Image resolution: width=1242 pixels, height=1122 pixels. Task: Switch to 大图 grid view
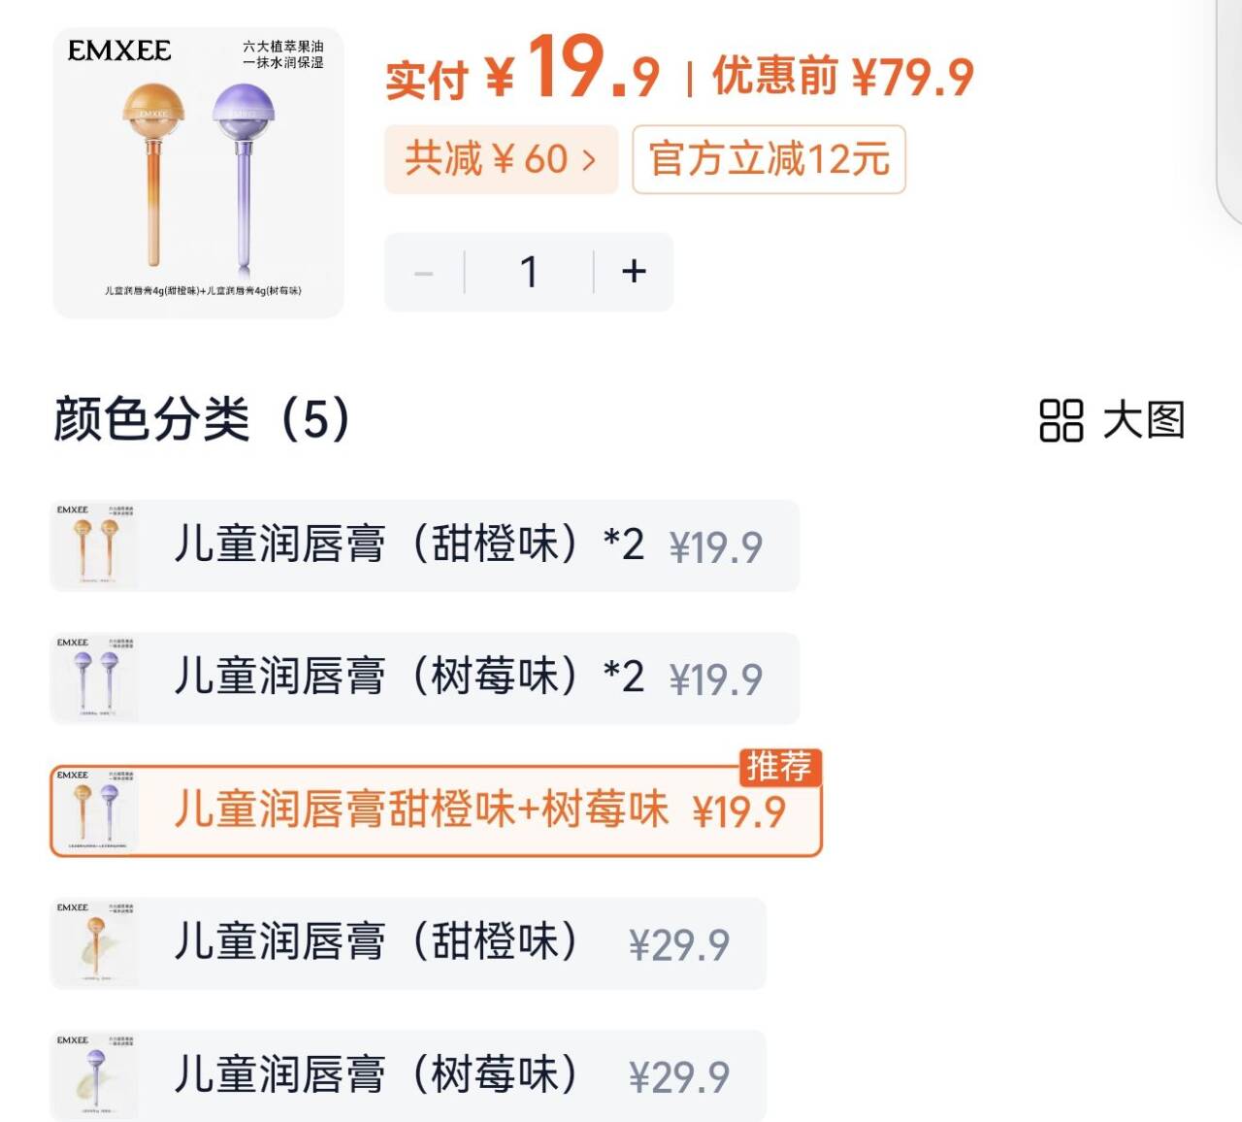click(1112, 420)
